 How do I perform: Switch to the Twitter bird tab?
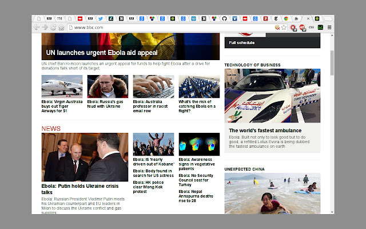pyautogui.click(x=101, y=18)
